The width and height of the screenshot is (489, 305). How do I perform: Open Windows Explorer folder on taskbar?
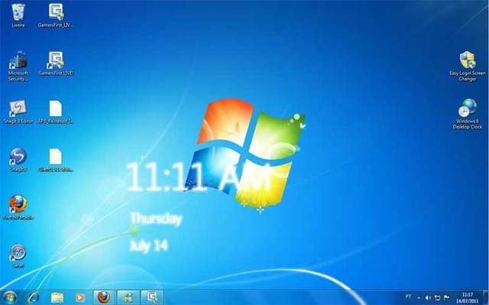[57, 297]
